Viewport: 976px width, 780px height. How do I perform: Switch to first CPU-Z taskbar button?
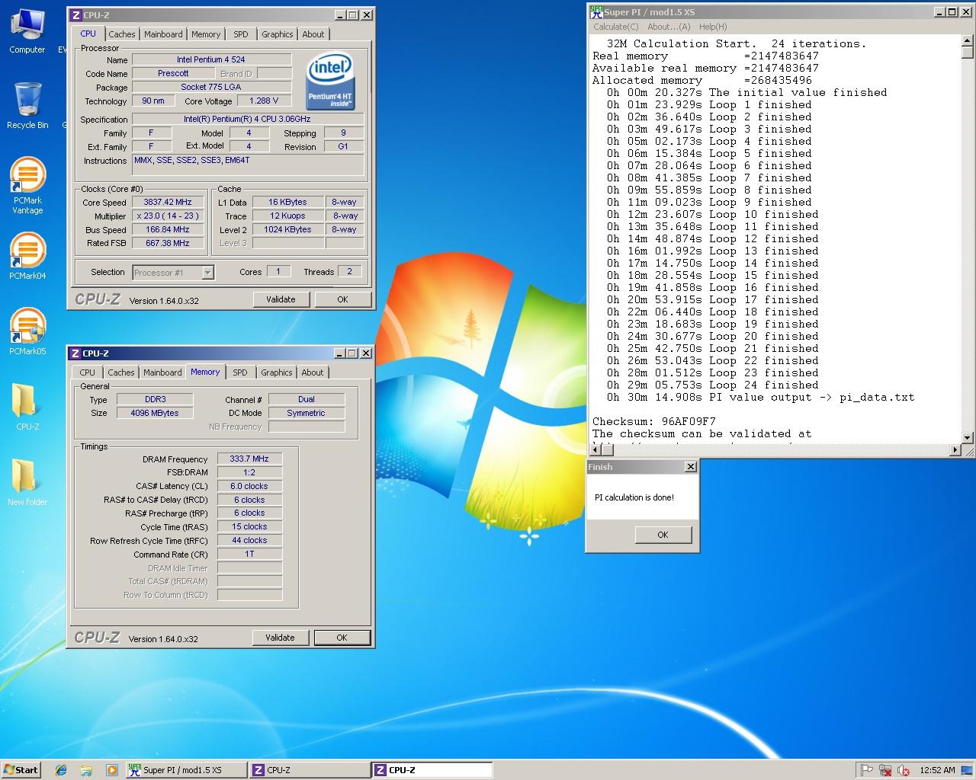310,770
